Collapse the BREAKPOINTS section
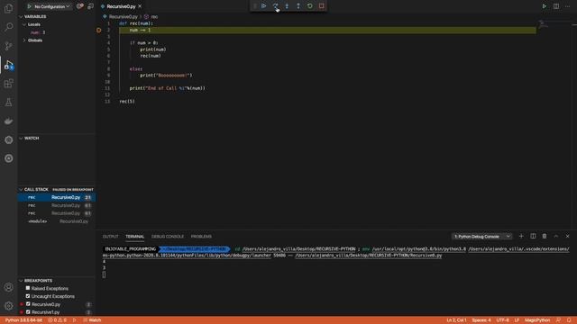The height and width of the screenshot is (324, 577). click(38, 280)
